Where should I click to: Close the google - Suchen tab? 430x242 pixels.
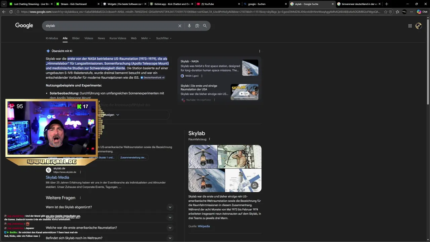click(x=286, y=4)
